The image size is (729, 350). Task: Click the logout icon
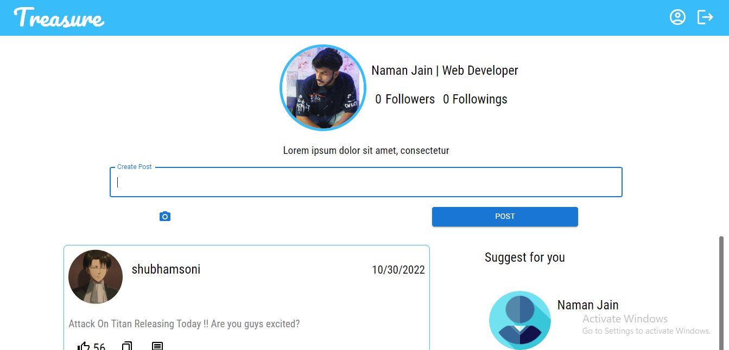click(705, 17)
